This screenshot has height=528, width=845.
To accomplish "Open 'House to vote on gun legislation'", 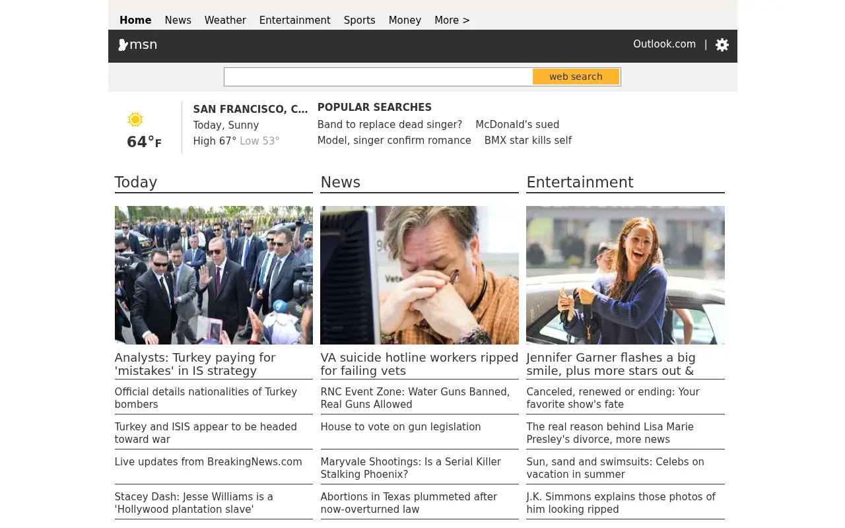I will point(401,427).
